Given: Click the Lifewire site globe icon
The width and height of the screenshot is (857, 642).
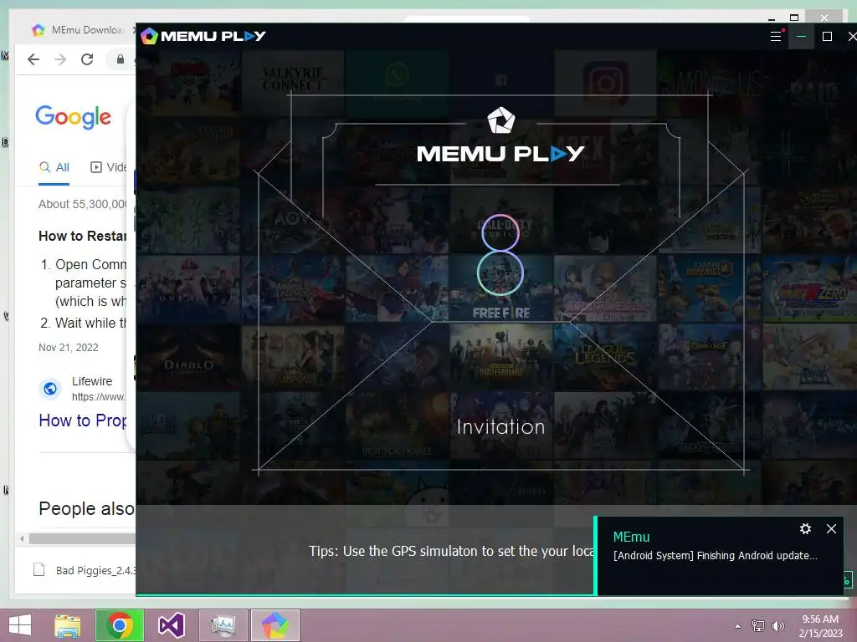Looking at the screenshot, I should tap(49, 388).
